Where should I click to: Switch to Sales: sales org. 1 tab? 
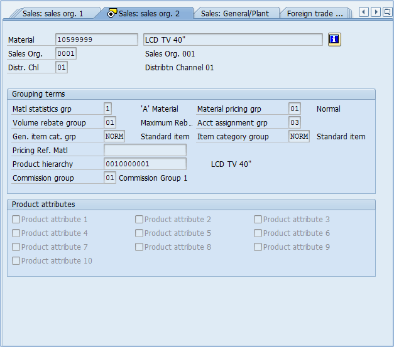(x=53, y=13)
